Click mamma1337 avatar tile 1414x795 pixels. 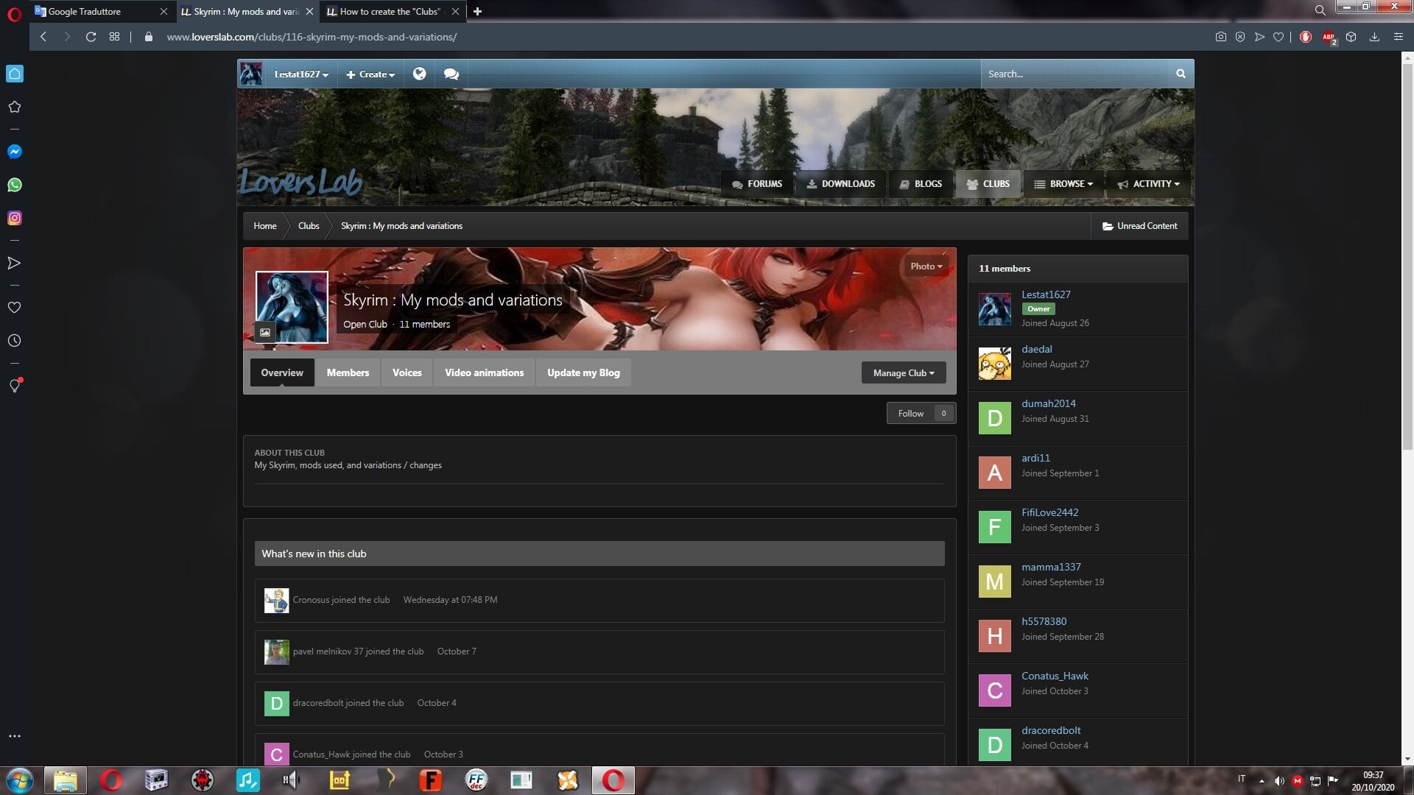994,582
